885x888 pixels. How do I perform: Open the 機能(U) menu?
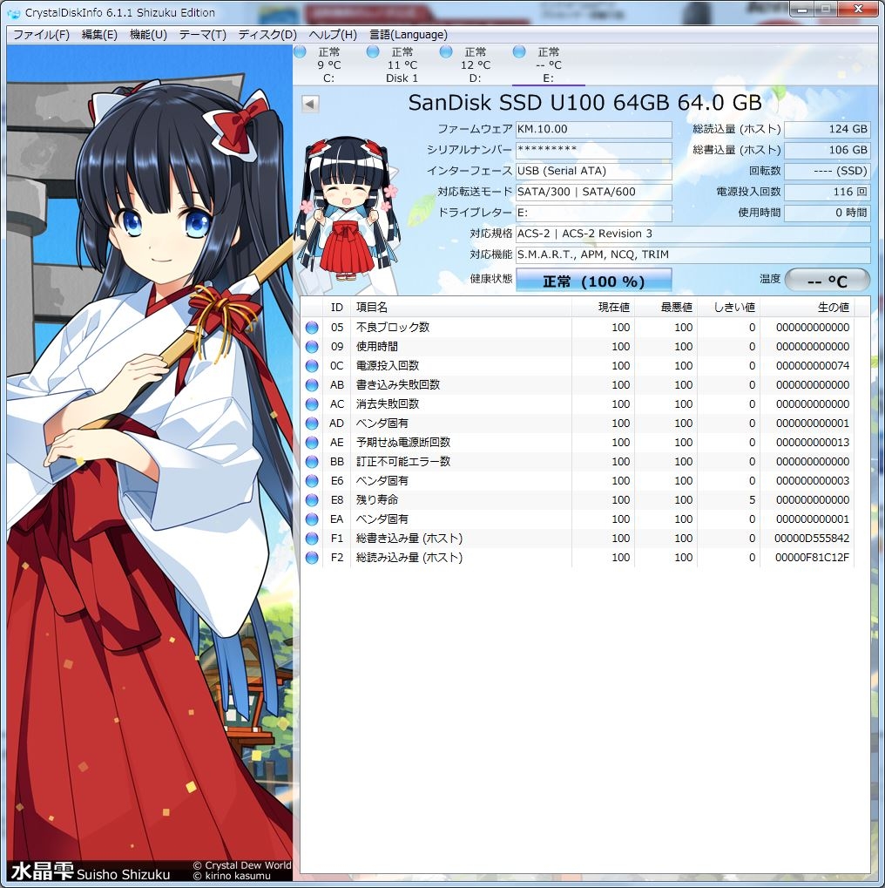(x=148, y=35)
